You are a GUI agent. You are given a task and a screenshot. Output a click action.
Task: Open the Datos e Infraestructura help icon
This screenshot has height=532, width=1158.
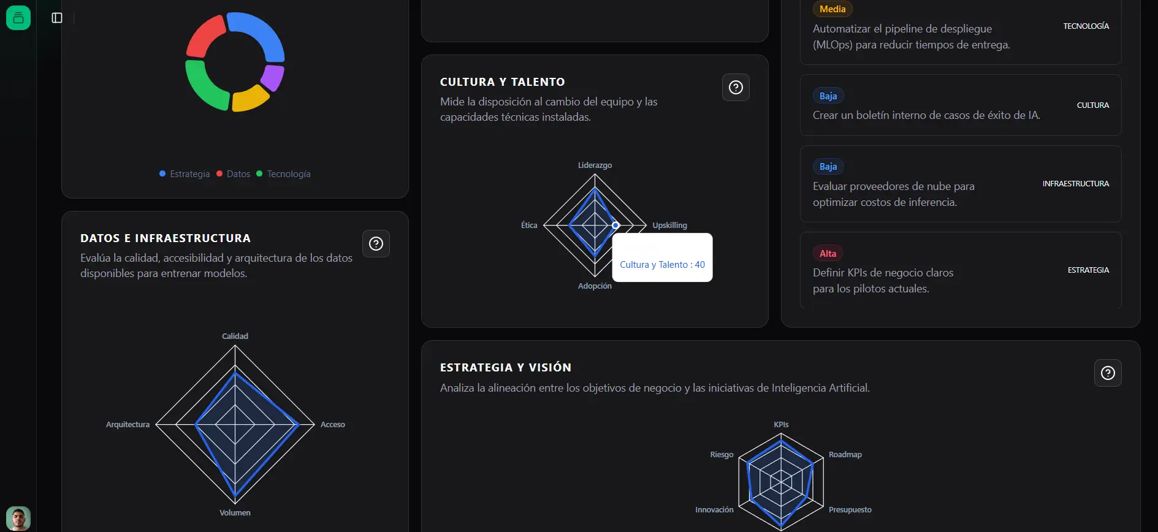tap(376, 243)
